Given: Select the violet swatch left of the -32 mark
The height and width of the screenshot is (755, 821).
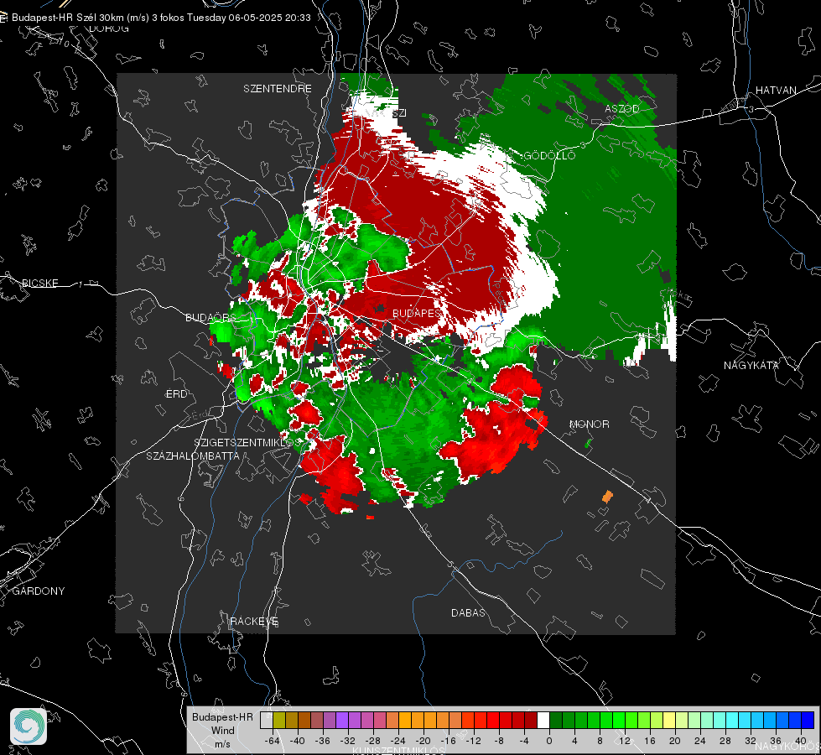Looking at the screenshot, I should click(342, 720).
